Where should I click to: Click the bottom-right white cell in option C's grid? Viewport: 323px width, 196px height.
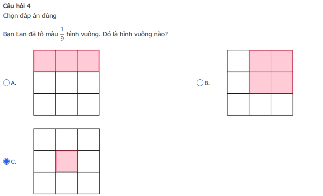click(89, 183)
